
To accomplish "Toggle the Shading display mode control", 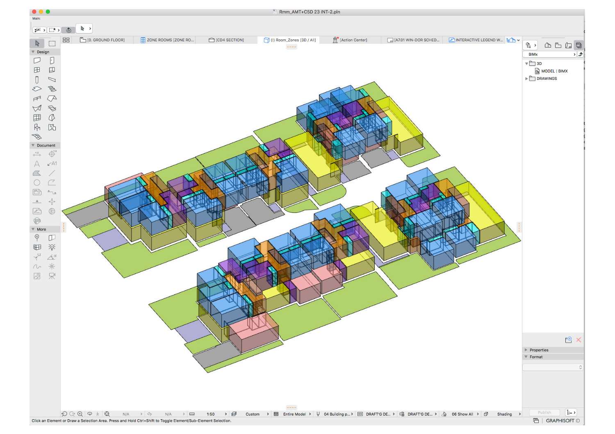I will coord(505,414).
